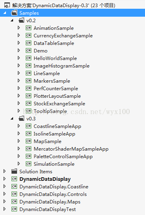Click the C# icon beside AnimationSample
This screenshot has height=215, width=145.
coord(29,28)
